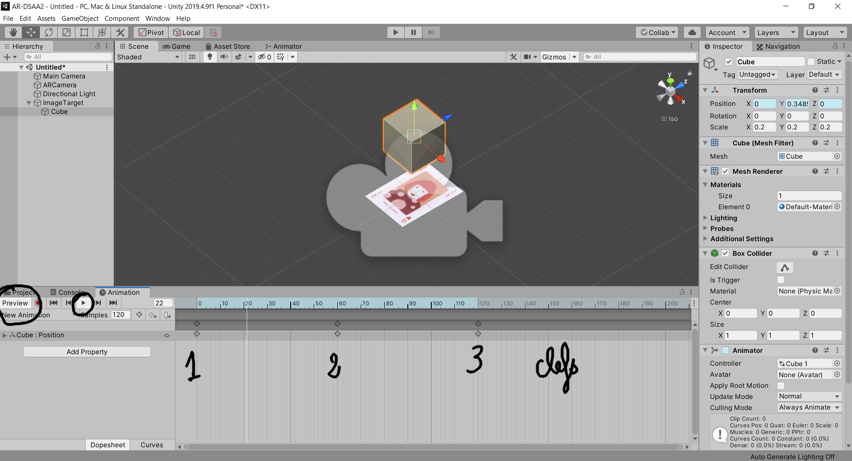The width and height of the screenshot is (852, 461).
Task: Select the Rotate tool
Action: [49, 32]
